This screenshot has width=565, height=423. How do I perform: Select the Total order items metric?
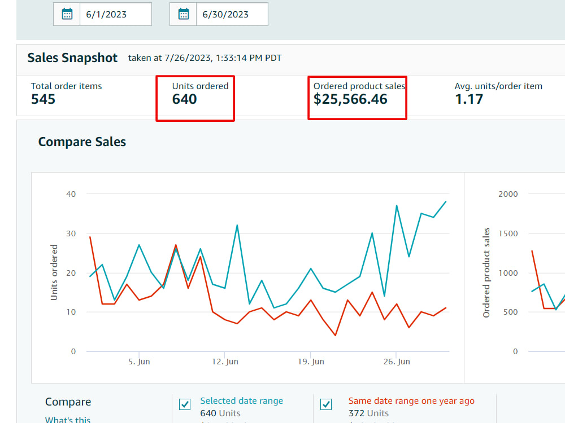[x=66, y=94]
